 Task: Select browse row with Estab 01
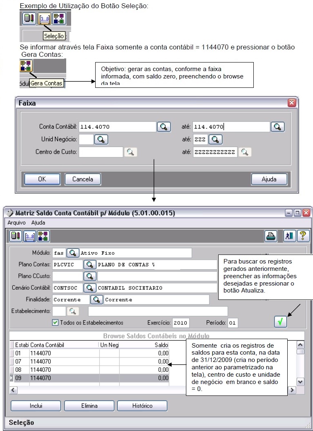(89, 353)
